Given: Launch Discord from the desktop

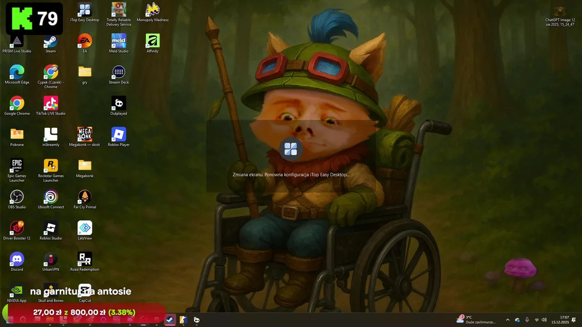Looking at the screenshot, I should click(x=17, y=262).
